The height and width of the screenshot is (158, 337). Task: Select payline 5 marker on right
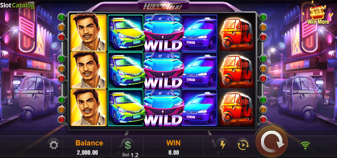(263, 119)
